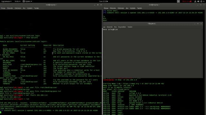206x115 pixels.
Task: Click the RPORT option row
Action: coord(35,68)
